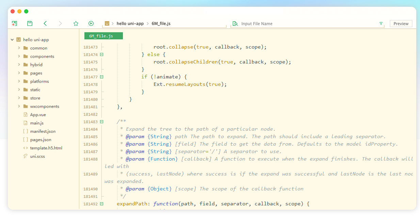Open the App.vue file
420x223 pixels.
pos(38,115)
